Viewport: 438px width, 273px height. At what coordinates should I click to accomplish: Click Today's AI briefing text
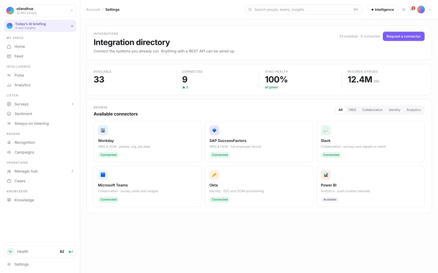pyautogui.click(x=30, y=24)
